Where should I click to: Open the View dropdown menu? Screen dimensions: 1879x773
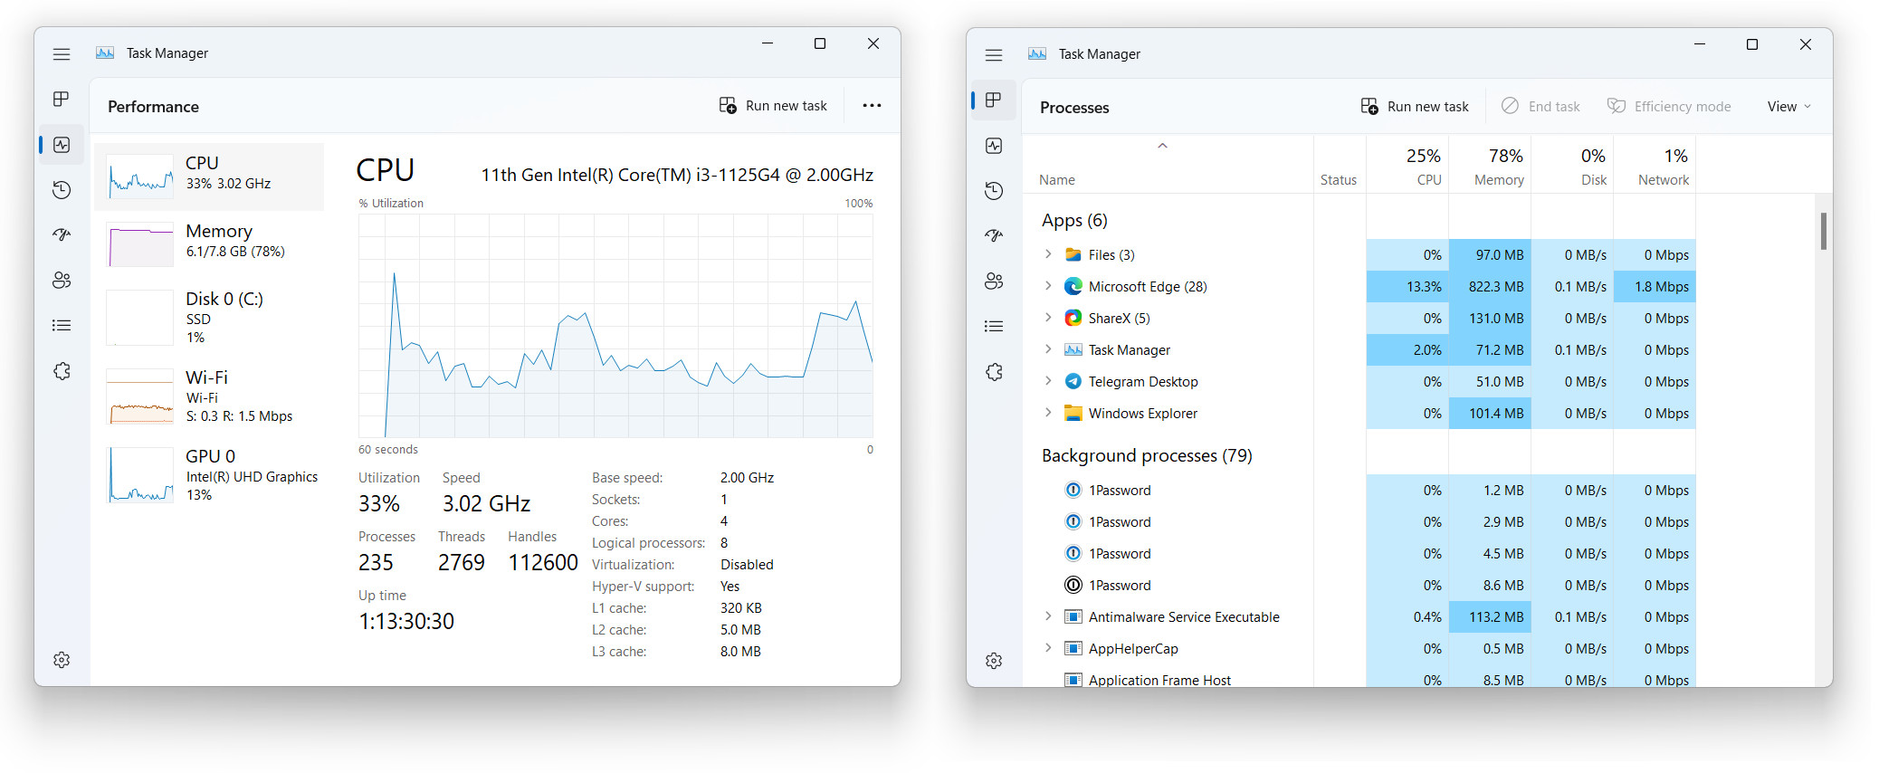point(1788,107)
